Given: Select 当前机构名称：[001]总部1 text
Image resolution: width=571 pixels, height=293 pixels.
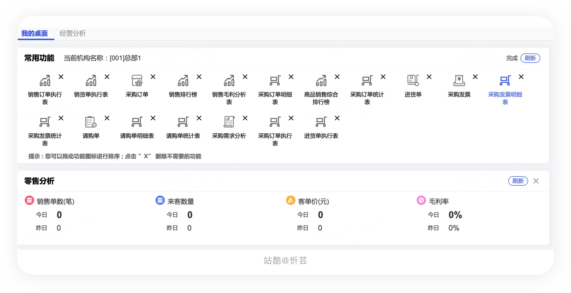Looking at the screenshot, I should coord(102,58).
